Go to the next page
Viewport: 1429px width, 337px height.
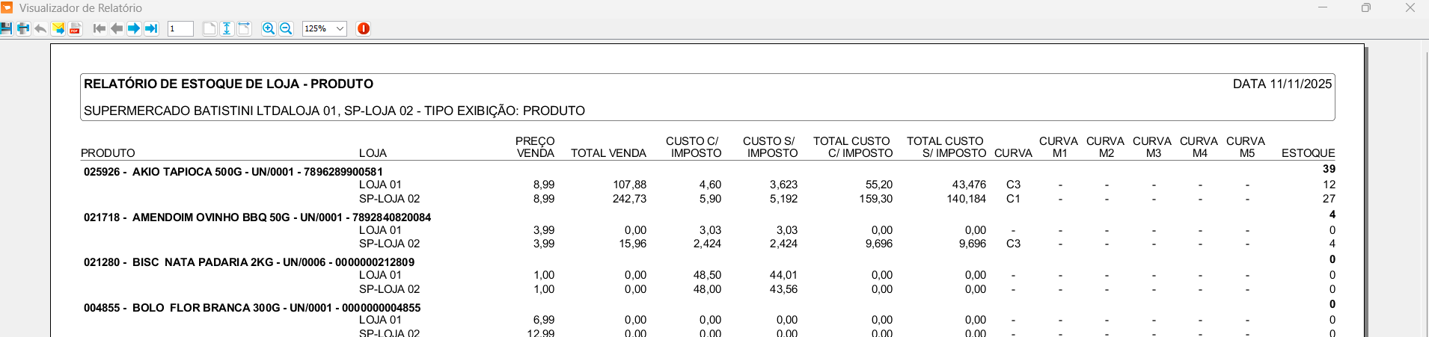(134, 28)
